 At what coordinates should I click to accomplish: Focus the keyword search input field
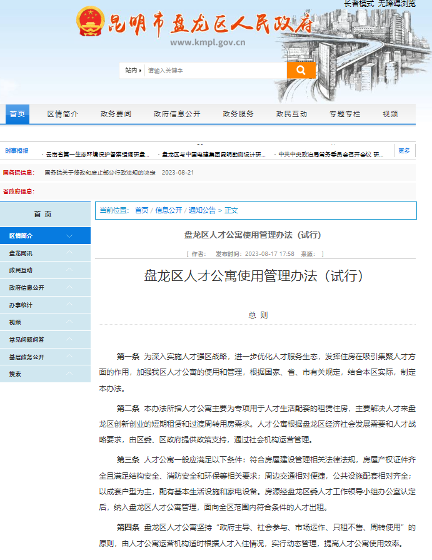pyautogui.click(x=216, y=70)
